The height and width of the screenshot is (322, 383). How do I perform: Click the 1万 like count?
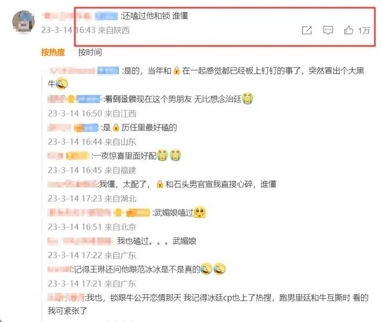[x=364, y=31]
